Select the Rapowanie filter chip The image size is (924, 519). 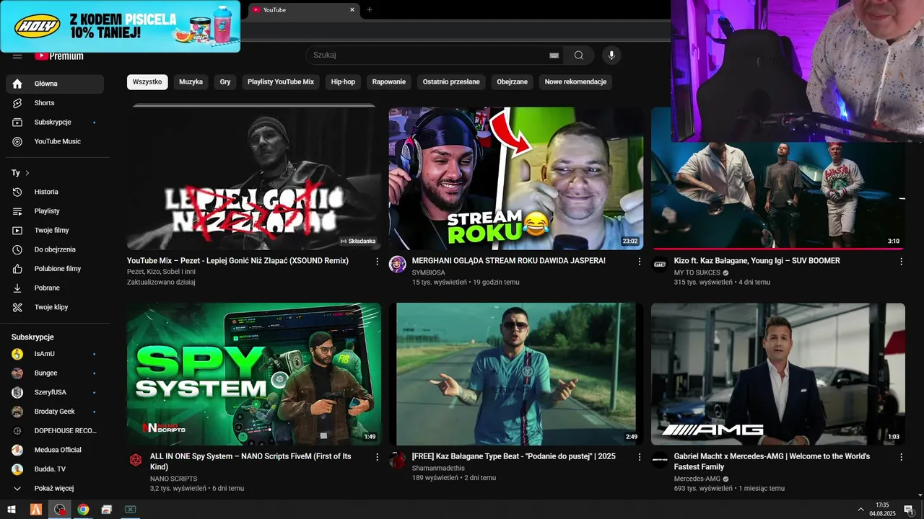coord(389,82)
